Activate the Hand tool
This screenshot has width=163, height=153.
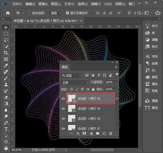click(6, 148)
